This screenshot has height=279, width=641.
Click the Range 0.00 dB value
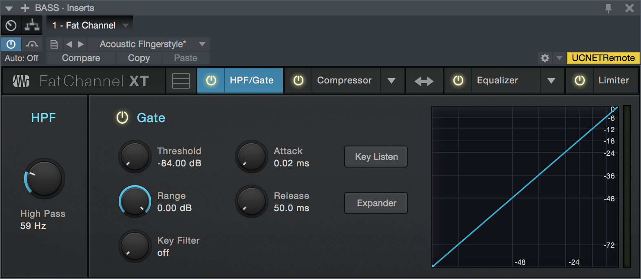[x=175, y=208]
